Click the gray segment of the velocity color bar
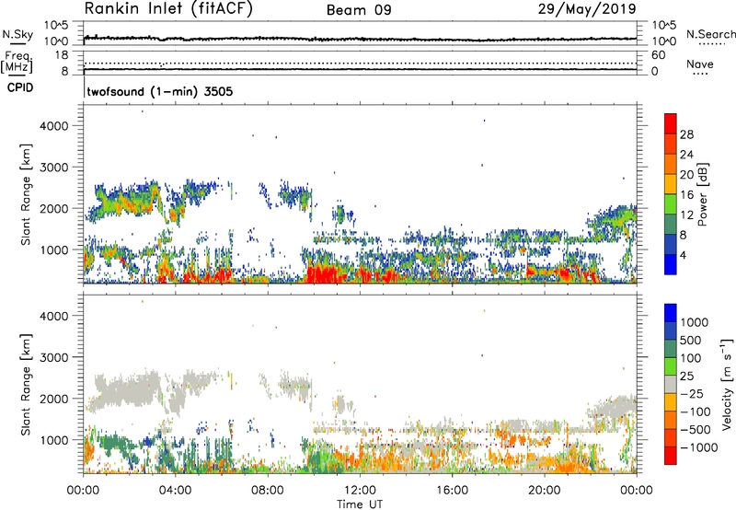This screenshot has width=736, height=510. (x=671, y=385)
